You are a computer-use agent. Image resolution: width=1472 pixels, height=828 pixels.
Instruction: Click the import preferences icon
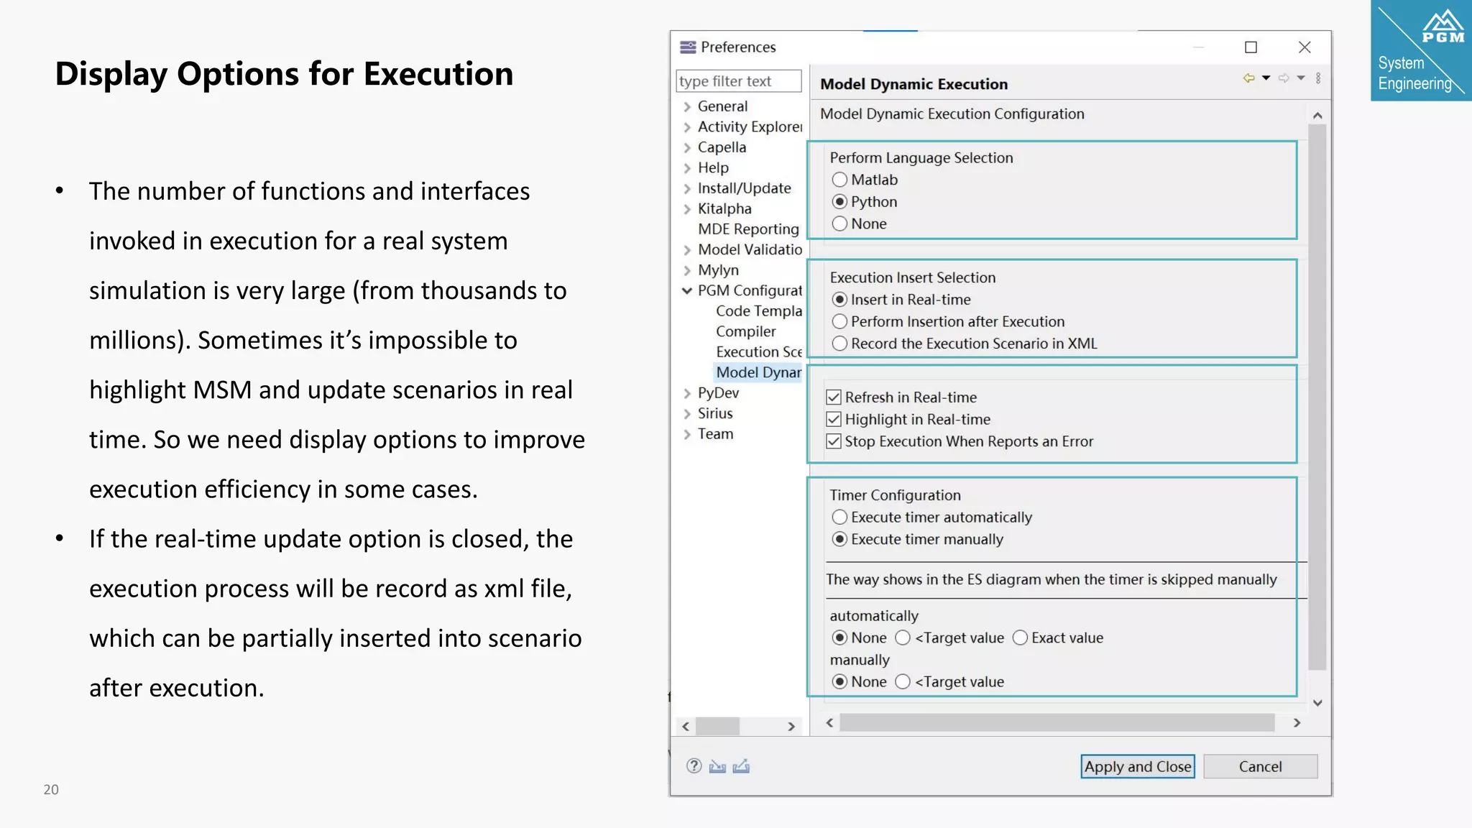[717, 766]
